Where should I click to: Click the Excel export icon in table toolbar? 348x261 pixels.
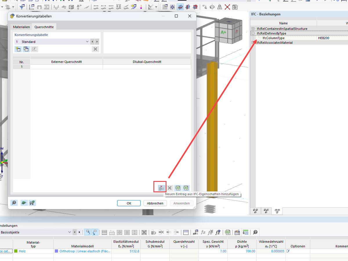[228, 232]
